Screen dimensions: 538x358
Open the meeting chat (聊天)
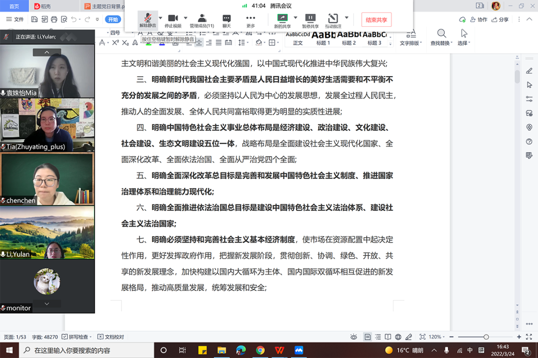pos(227,19)
